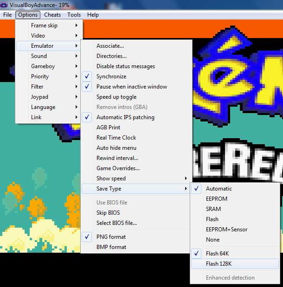Expand the Priority submenu
Viewport: 283px width, 287px height.
pyautogui.click(x=48, y=77)
